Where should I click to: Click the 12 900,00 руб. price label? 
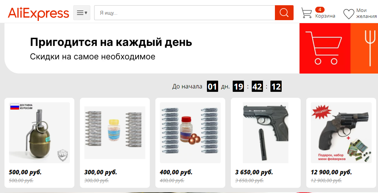(331, 172)
